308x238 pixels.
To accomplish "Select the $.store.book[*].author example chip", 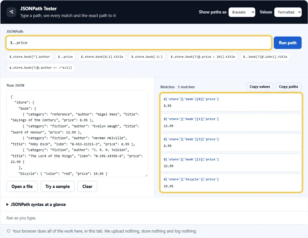I will (30, 57).
